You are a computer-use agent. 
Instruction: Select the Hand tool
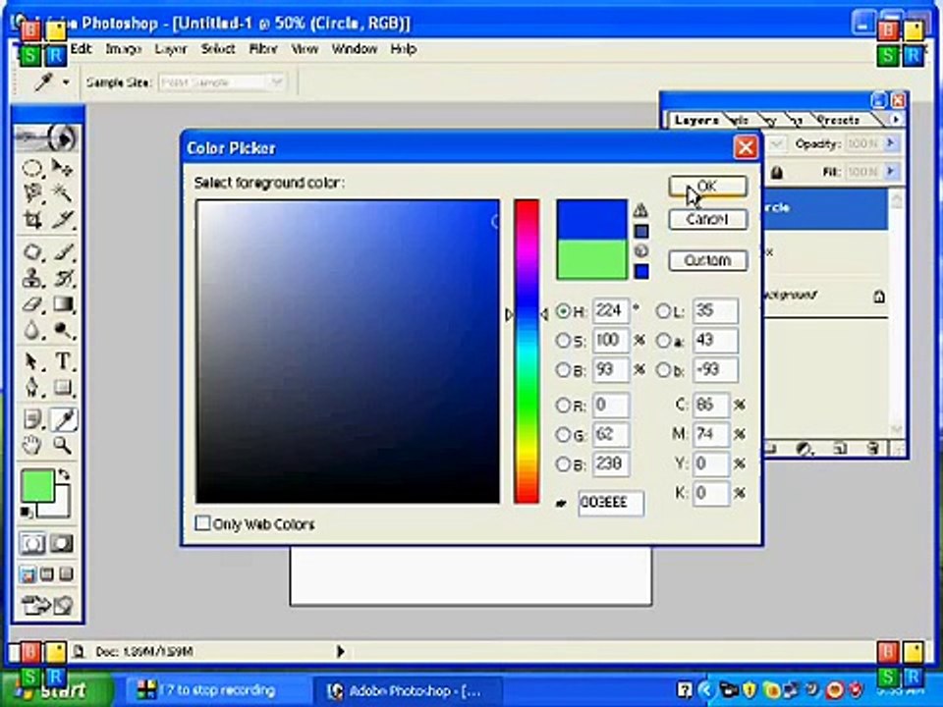click(31, 446)
